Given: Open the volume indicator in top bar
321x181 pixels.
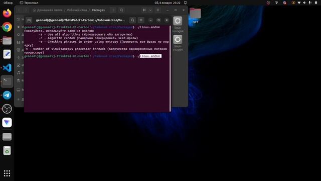Looking at the screenshot, I should click(304, 3).
